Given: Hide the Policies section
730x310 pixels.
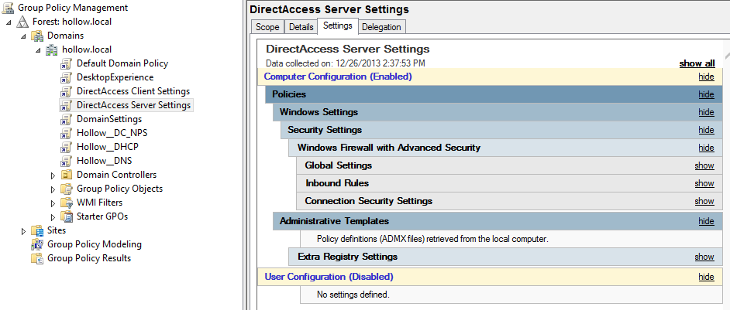Looking at the screenshot, I should pos(706,94).
